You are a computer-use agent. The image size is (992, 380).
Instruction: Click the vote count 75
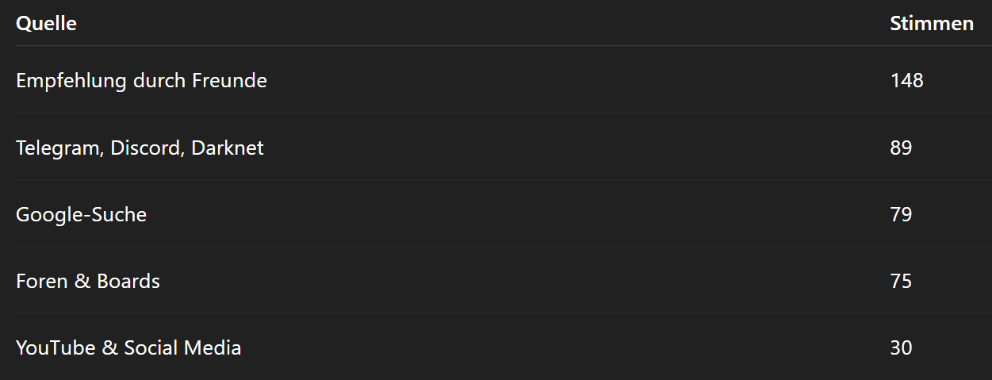[901, 281]
